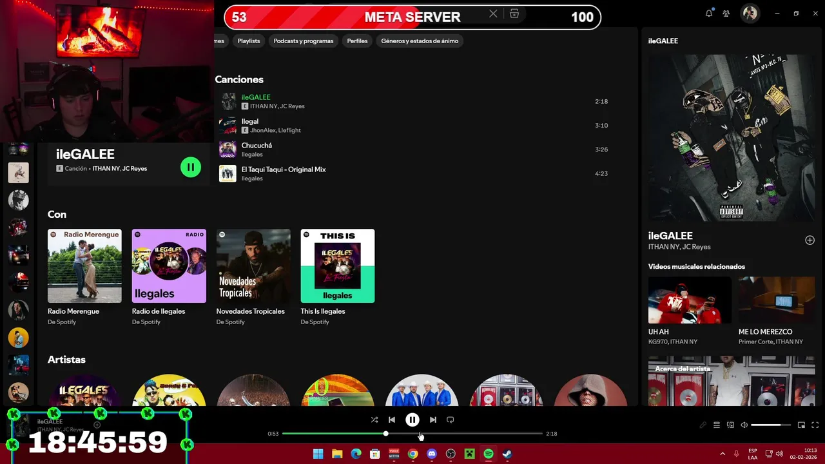This screenshot has width=825, height=464.
Task: Open the Acerca del artista card
Action: point(732,381)
